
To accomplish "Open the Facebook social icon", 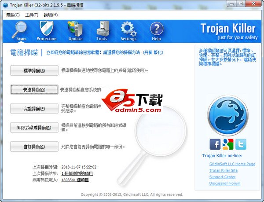I will point(215,144).
